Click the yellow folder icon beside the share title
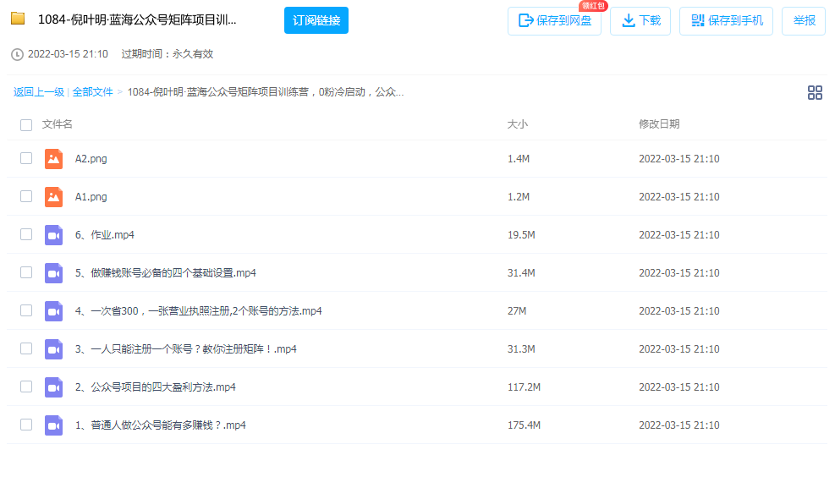This screenshot has width=835, height=488. coord(18,19)
